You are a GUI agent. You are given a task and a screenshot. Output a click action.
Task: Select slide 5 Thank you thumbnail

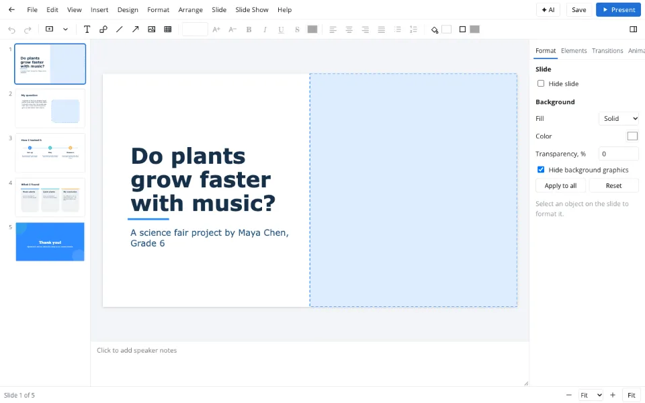[50, 242]
